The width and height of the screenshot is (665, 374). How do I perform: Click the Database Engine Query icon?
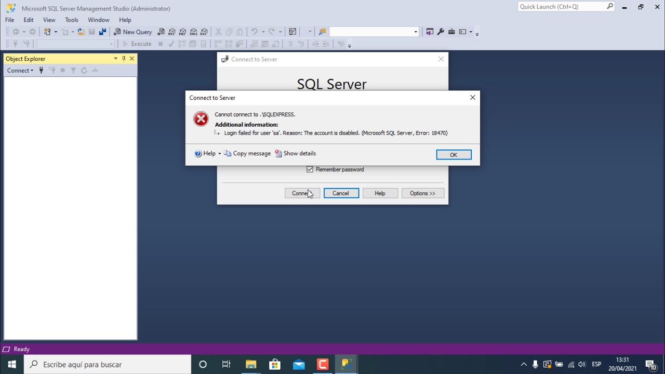tap(161, 32)
